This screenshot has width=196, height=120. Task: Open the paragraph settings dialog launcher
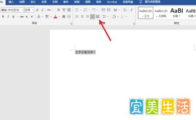click(134, 24)
